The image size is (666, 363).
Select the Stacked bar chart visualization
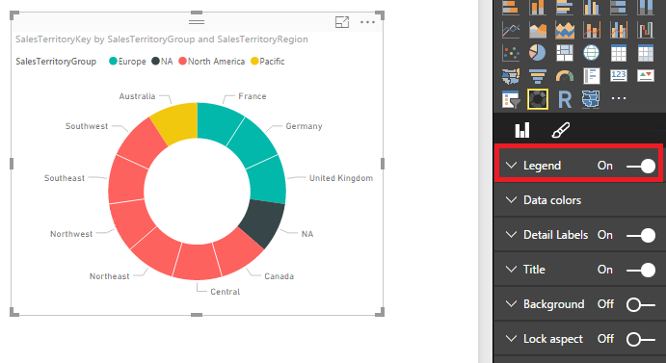coord(511,7)
